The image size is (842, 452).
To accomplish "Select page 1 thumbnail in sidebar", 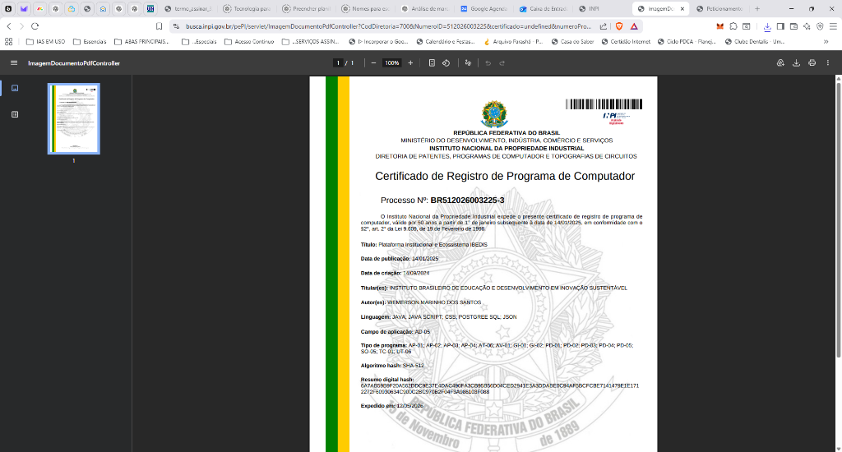I will coord(73,118).
